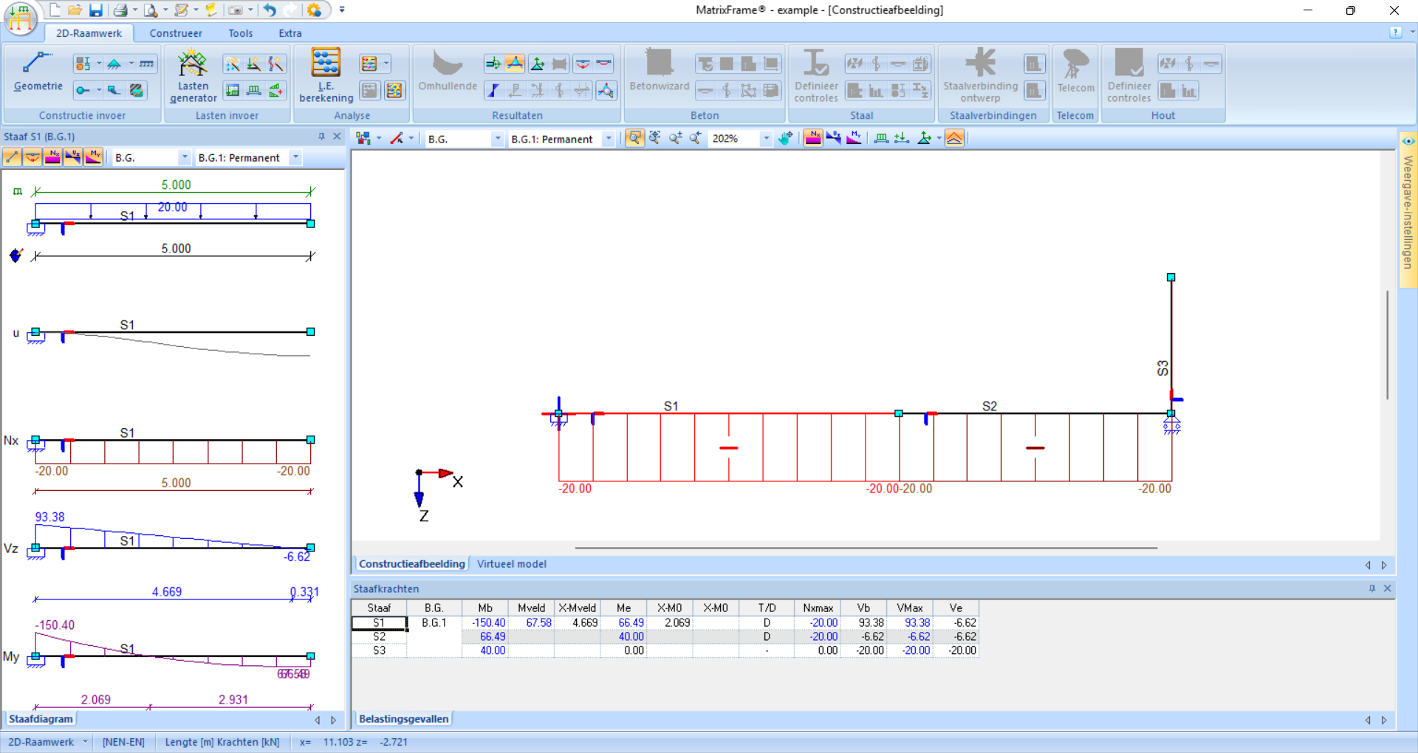Click the open folder icon
The width and height of the screenshot is (1418, 753).
[x=75, y=10]
